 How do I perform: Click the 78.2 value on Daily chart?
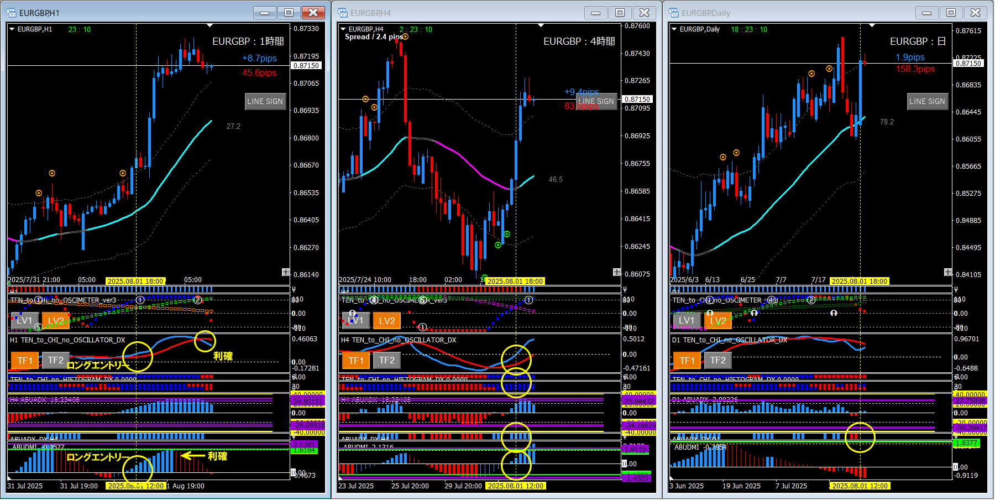pos(887,122)
